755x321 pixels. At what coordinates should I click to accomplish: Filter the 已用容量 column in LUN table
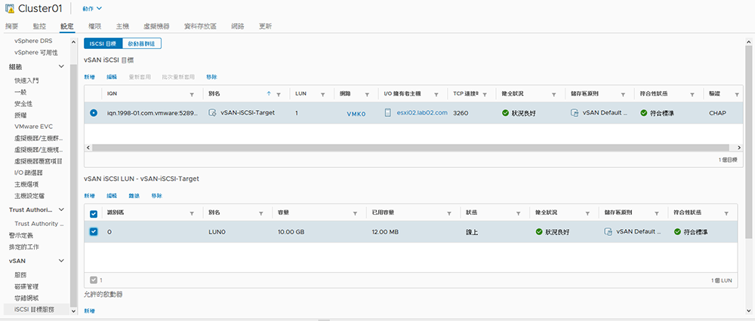[x=449, y=213]
